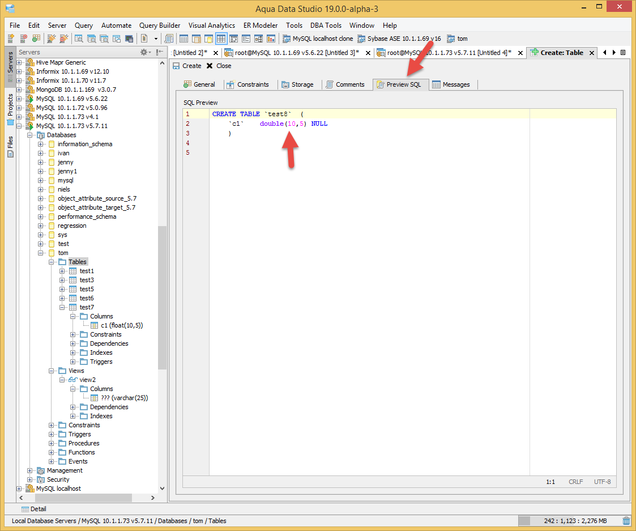Image resolution: width=636 pixels, height=531 pixels.
Task: Collapse the Tables folder under tom
Action: (x=52, y=262)
